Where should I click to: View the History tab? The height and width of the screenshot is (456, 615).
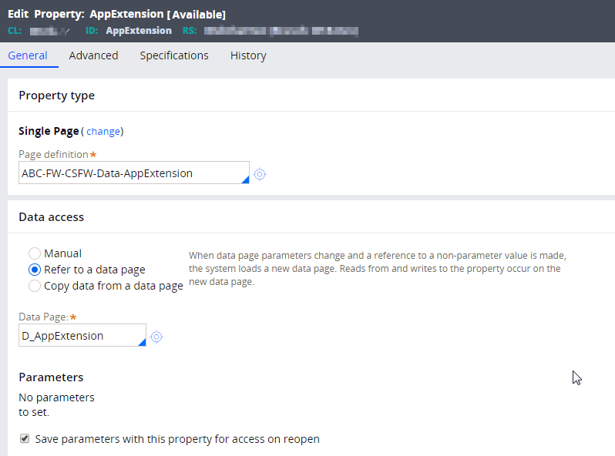coord(248,55)
